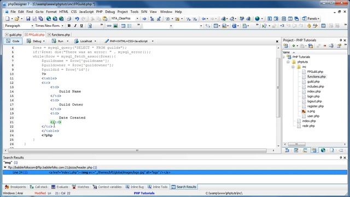Click the bullet list icon in HTML toolbar

tap(130, 26)
